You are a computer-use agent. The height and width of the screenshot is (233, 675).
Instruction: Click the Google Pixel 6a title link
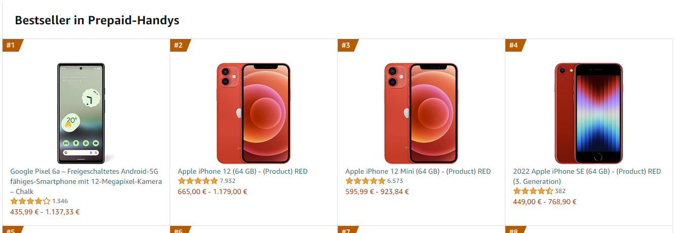click(86, 181)
